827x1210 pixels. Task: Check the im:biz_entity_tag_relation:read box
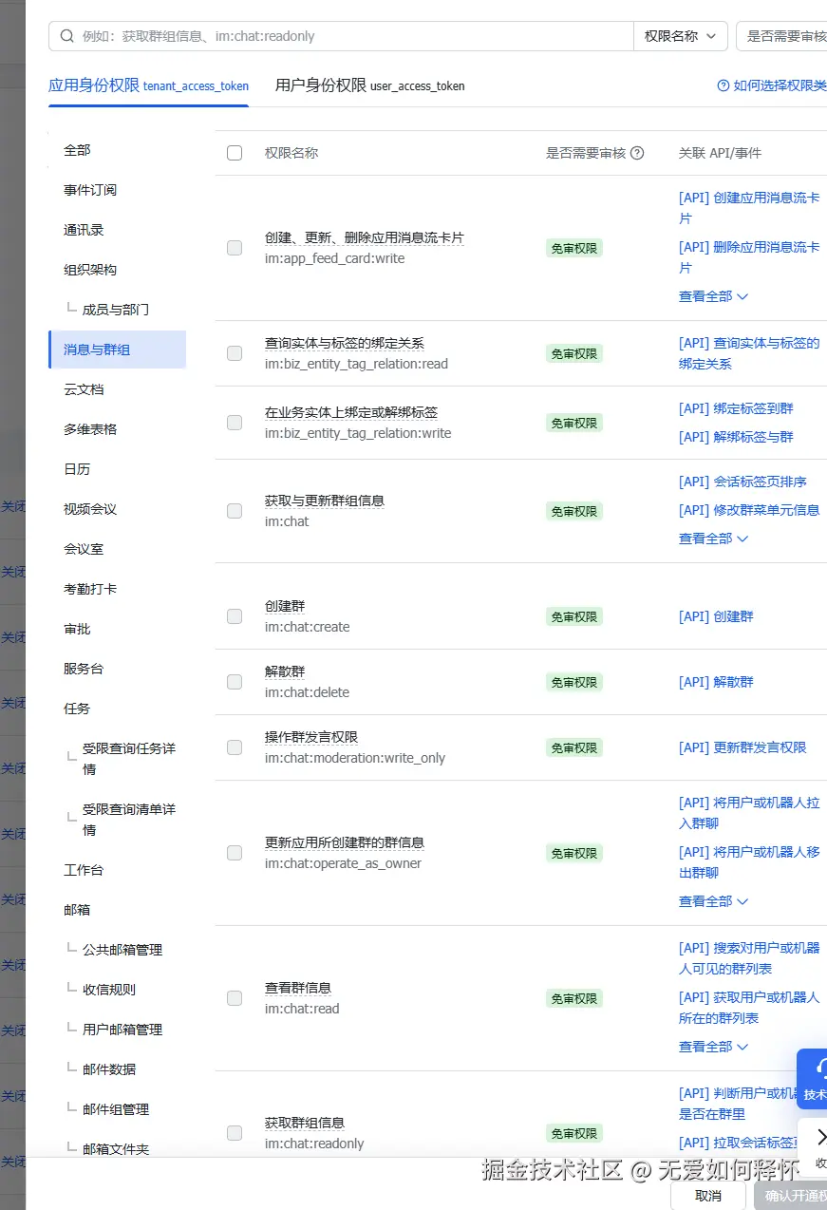[x=235, y=353]
